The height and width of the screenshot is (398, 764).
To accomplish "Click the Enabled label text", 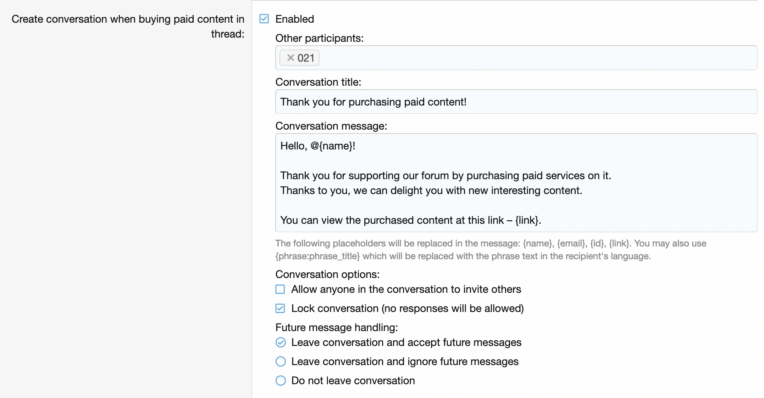I will (295, 19).
